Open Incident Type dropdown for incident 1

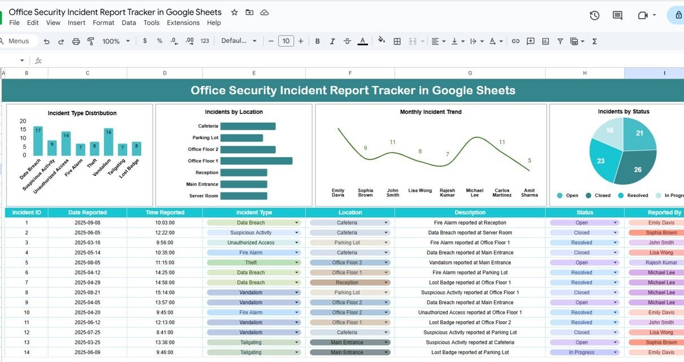[296, 223]
